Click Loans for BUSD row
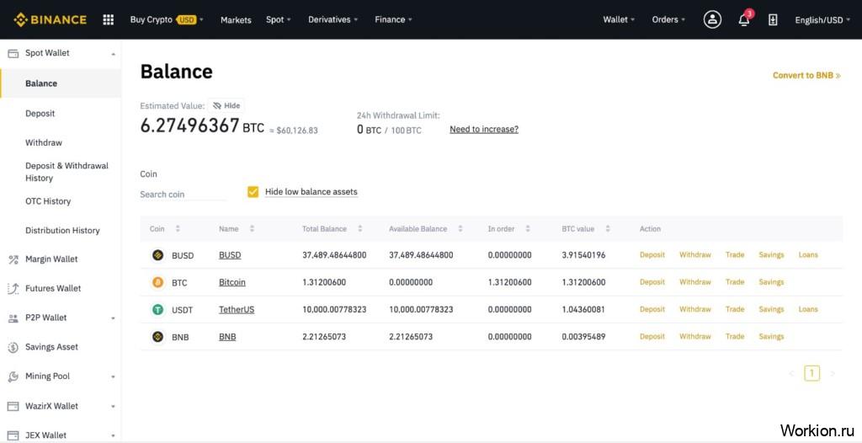The width and height of the screenshot is (862, 443). [x=808, y=255]
